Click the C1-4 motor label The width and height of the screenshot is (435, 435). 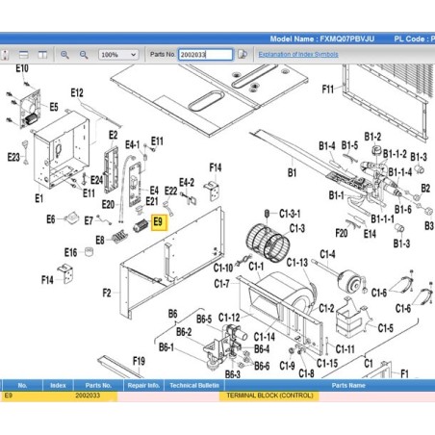[328, 254]
